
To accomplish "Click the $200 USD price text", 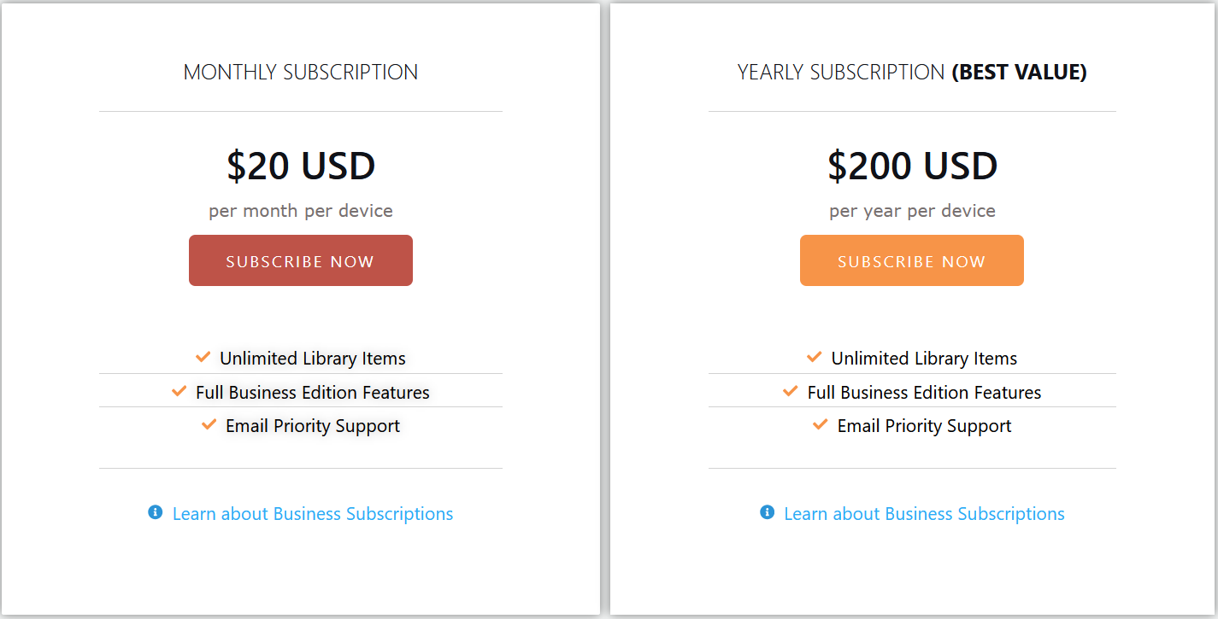I will click(912, 166).
